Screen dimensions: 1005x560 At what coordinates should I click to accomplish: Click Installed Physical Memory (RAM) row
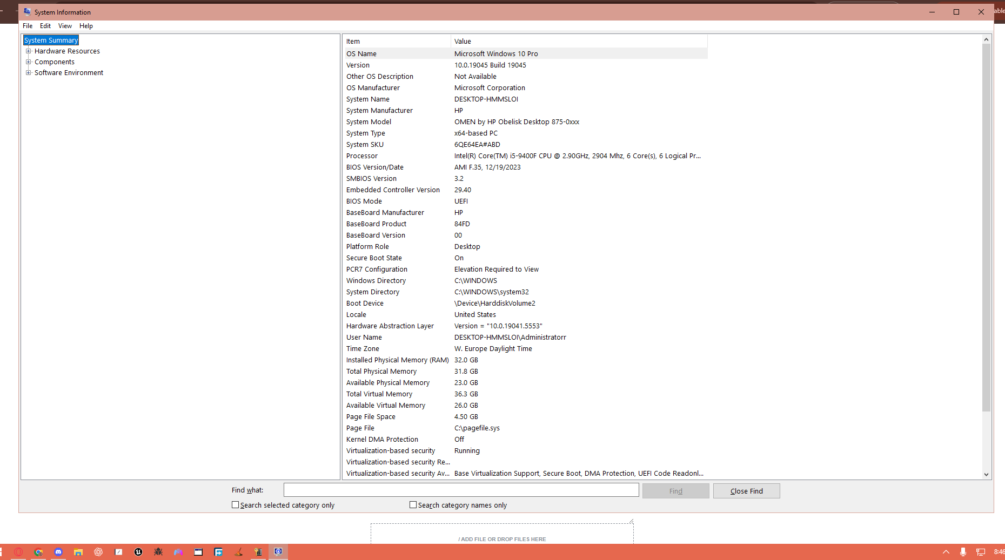(x=526, y=360)
